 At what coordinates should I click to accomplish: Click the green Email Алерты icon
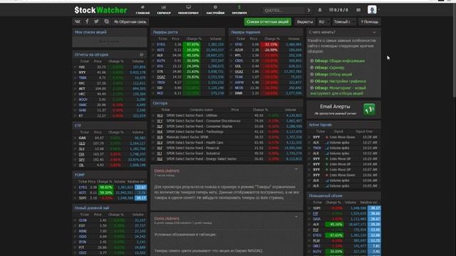(369, 110)
